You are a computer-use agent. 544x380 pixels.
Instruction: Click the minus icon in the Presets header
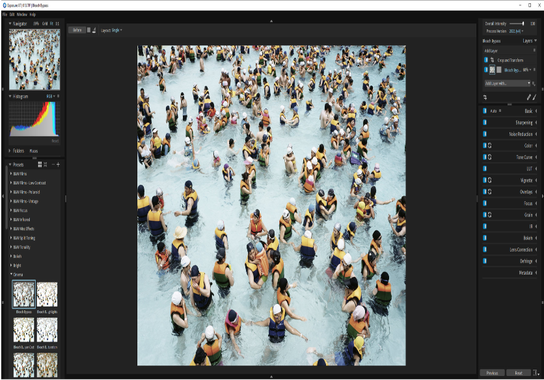pyautogui.click(x=53, y=165)
